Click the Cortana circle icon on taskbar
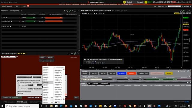Viewport: 192px width, 108px height. click(x=41, y=106)
